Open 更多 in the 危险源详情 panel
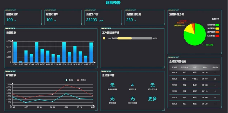Screen dimensions: 228x113 tap(152, 99)
